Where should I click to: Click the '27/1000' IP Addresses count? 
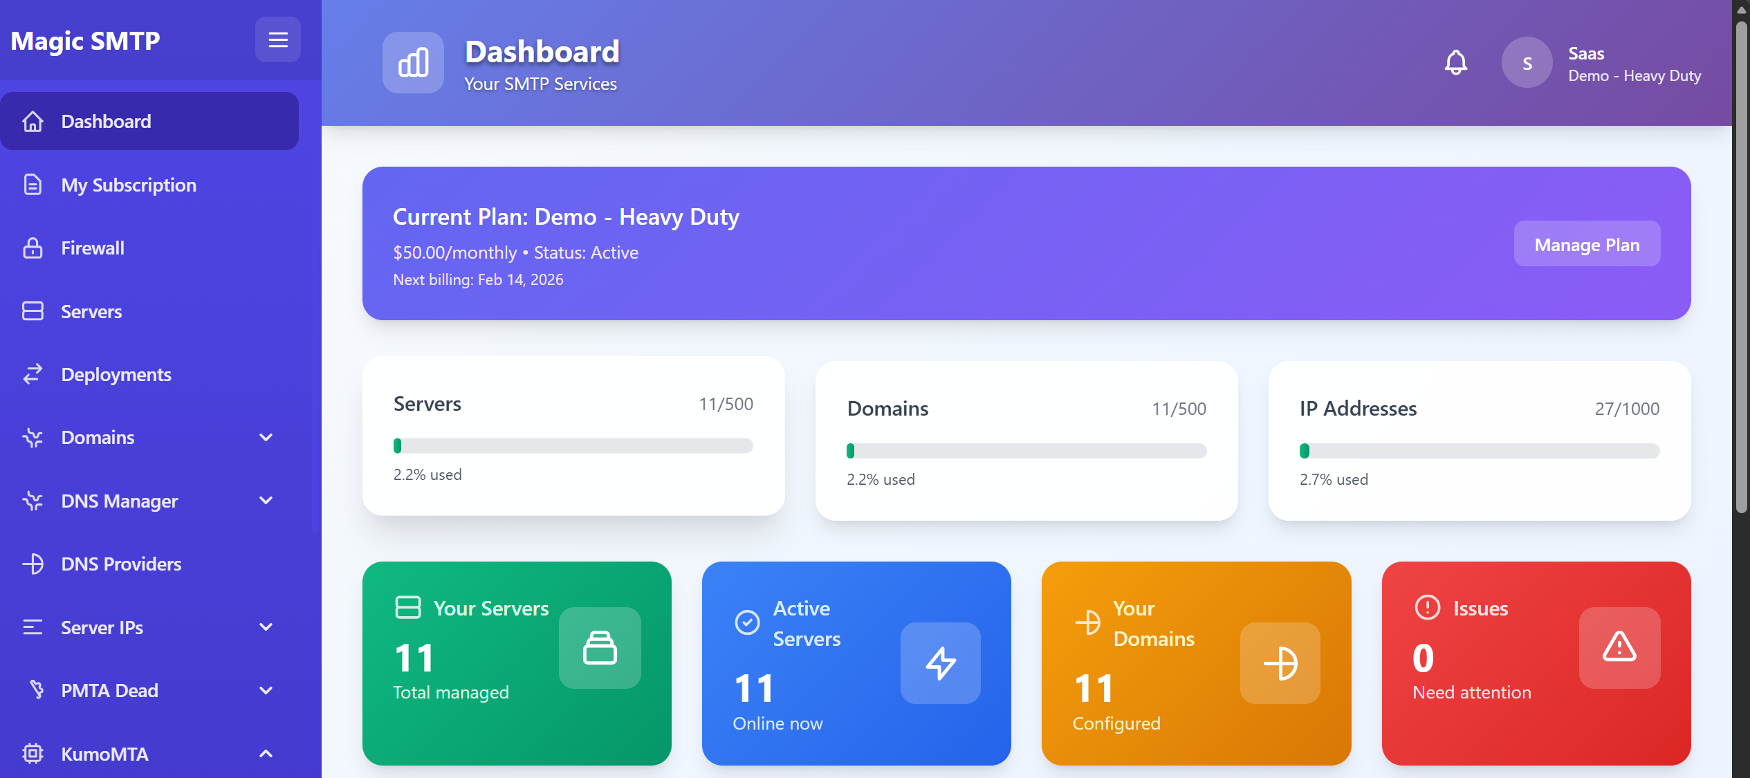1627,409
